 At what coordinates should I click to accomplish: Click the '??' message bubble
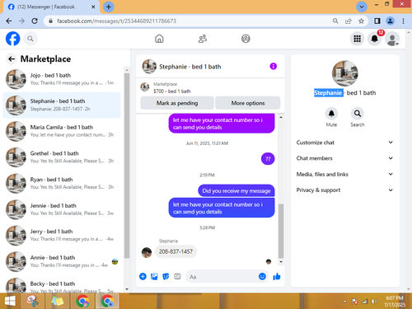(268, 159)
